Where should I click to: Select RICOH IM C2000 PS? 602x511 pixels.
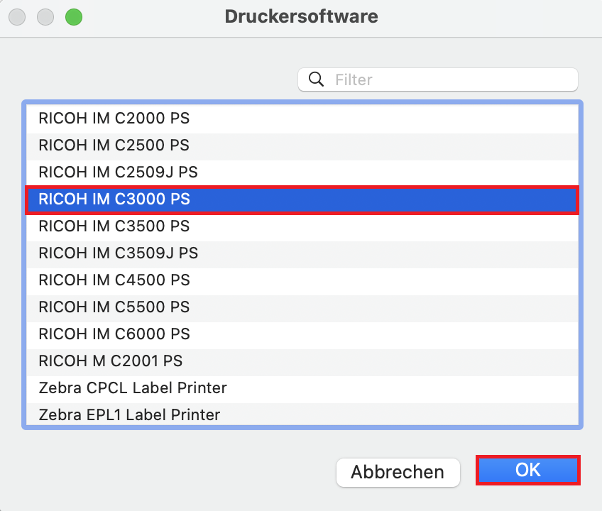(302, 118)
